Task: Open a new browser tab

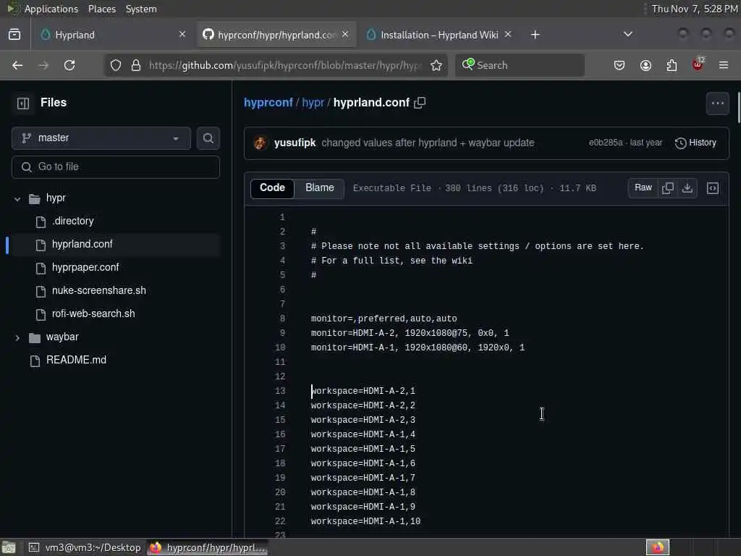Action: (x=535, y=35)
